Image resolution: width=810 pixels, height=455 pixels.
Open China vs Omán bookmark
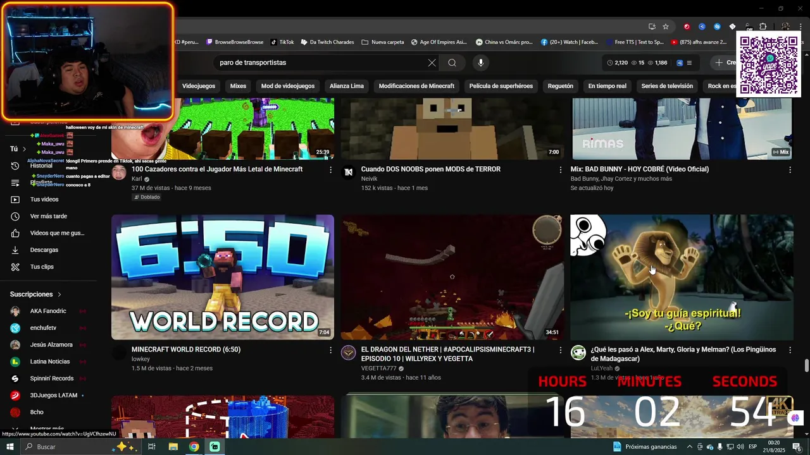(x=504, y=42)
